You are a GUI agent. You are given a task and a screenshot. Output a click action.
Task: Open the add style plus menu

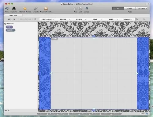[6, 111]
